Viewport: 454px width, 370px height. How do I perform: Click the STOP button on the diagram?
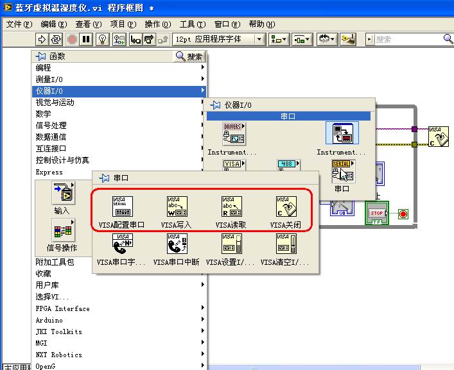coord(377,213)
